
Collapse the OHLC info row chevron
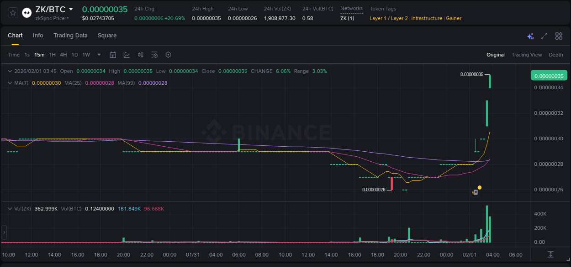pos(10,71)
